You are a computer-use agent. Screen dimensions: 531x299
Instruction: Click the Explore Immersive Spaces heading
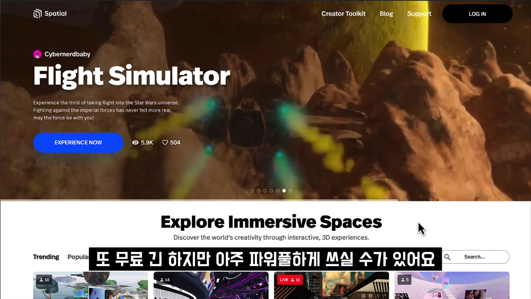pyautogui.click(x=271, y=222)
